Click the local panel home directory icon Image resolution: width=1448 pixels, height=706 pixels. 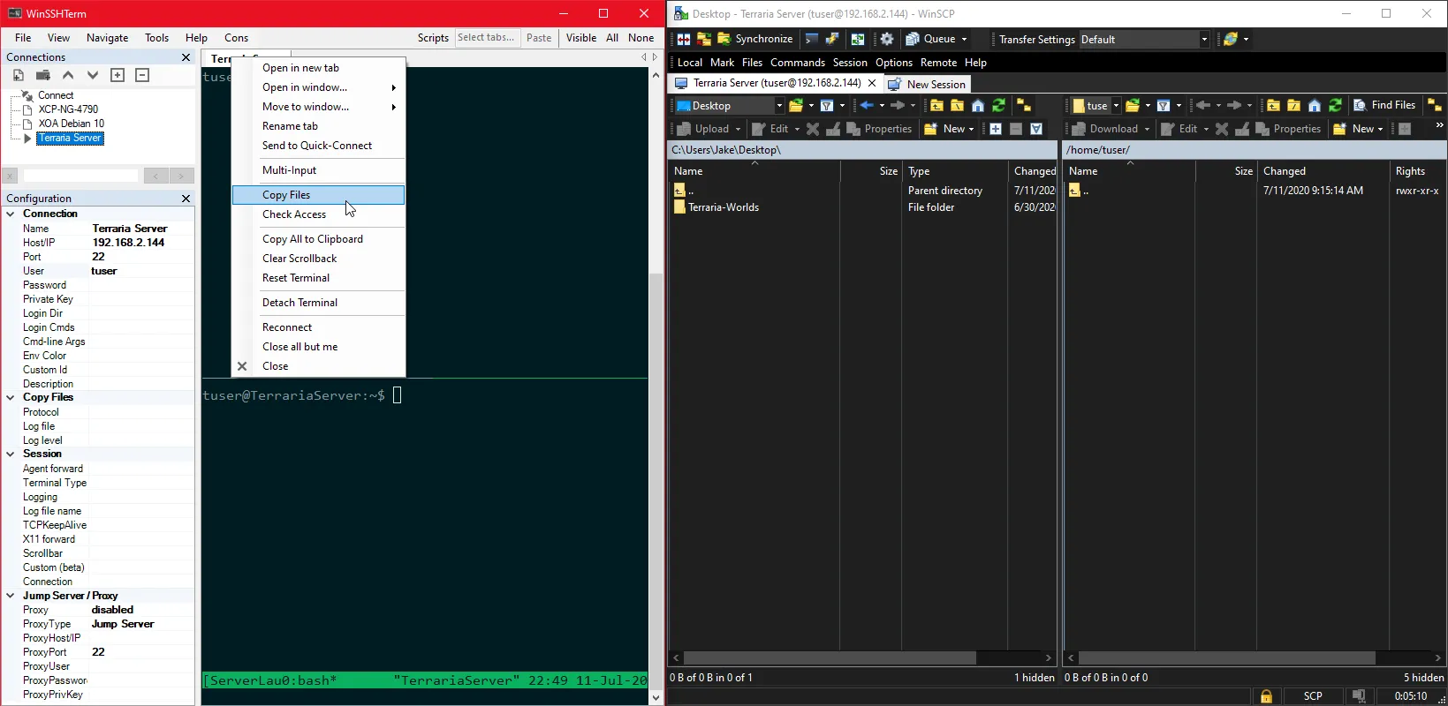pos(978,106)
